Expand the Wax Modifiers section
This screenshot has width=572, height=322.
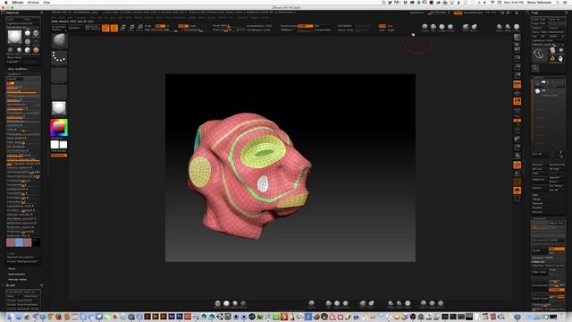(x=18, y=69)
